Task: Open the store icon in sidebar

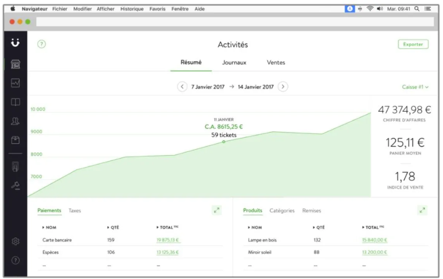Action: (15, 64)
